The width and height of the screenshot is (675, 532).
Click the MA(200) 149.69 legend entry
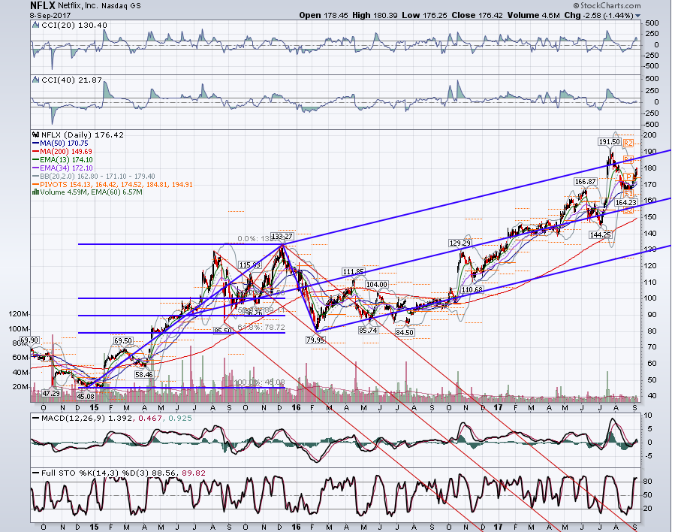[62, 151]
